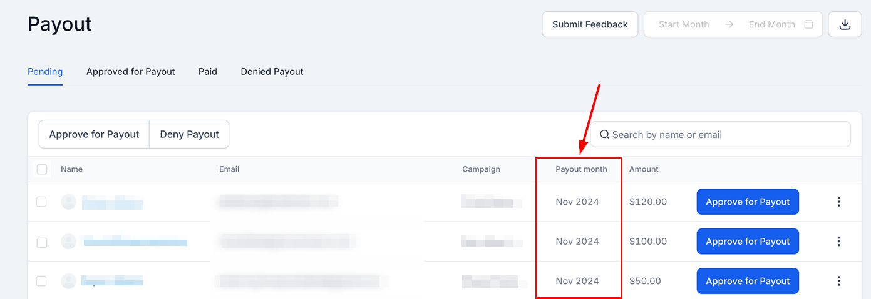This screenshot has height=299, width=871.
Task: Open calendar icon in date range picker
Action: click(x=808, y=24)
